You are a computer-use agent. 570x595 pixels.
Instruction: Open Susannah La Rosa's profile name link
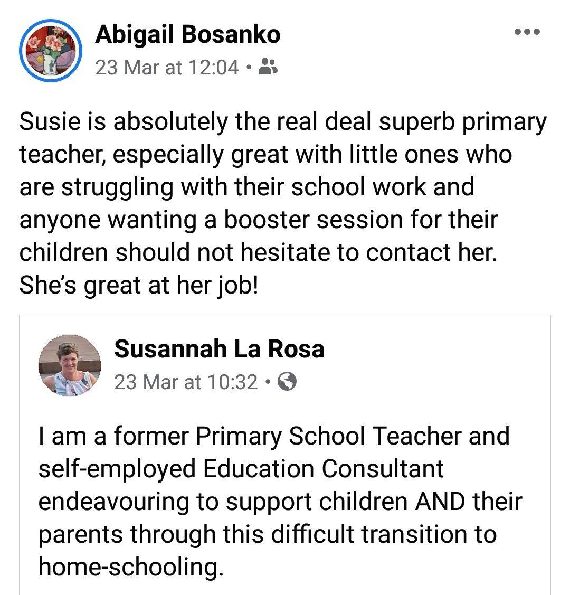[x=219, y=349]
